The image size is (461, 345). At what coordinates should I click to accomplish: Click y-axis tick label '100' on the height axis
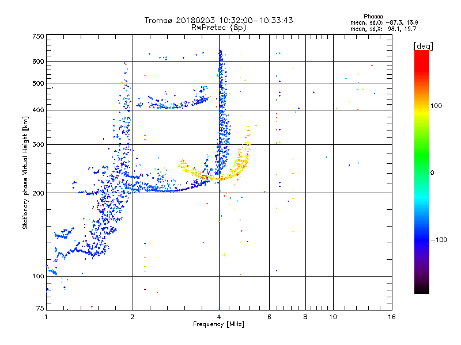coord(38,277)
